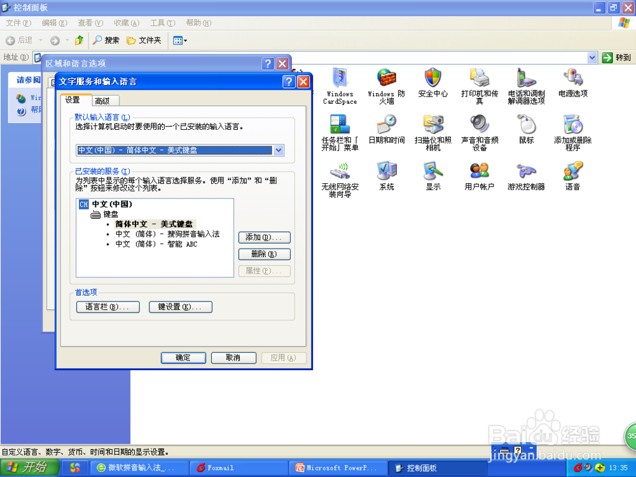Switch to 微软拼音输入法 taskbar item
Viewport: 636px width, 477px height.
tap(139, 467)
